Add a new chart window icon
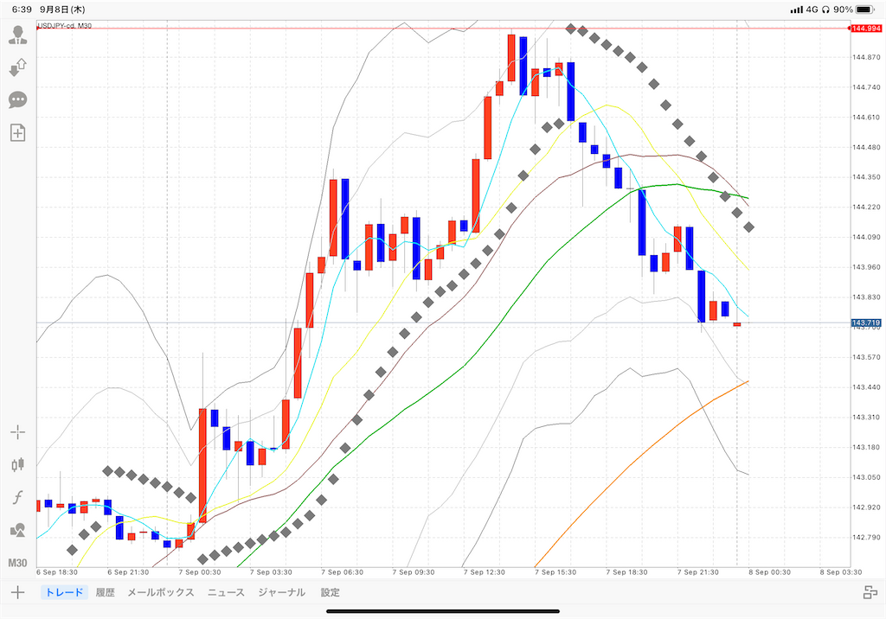Image resolution: width=886 pixels, height=619 pixels. pos(17,133)
